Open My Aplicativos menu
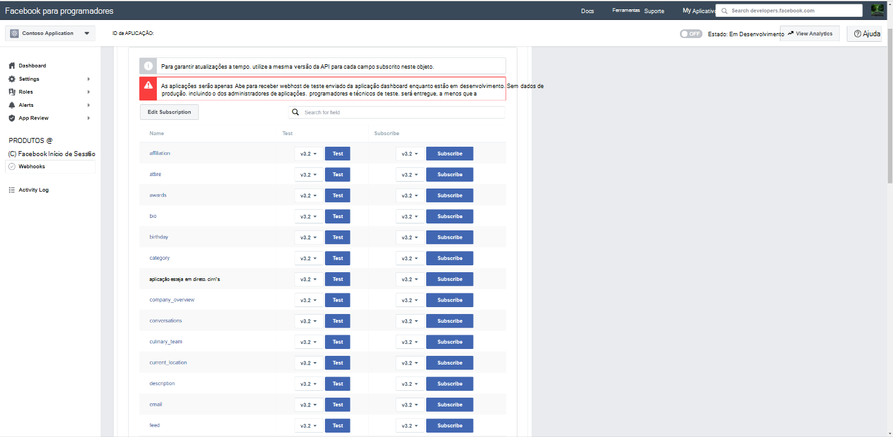This screenshot has width=893, height=437. click(x=699, y=11)
